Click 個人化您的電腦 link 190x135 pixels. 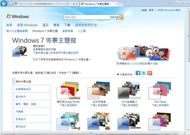(x=136, y=64)
